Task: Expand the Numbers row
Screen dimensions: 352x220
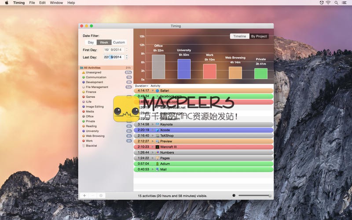Action: pyautogui.click(x=153, y=152)
